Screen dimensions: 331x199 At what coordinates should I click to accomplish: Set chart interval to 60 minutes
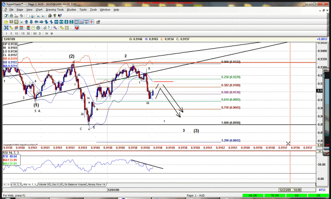coord(35,33)
